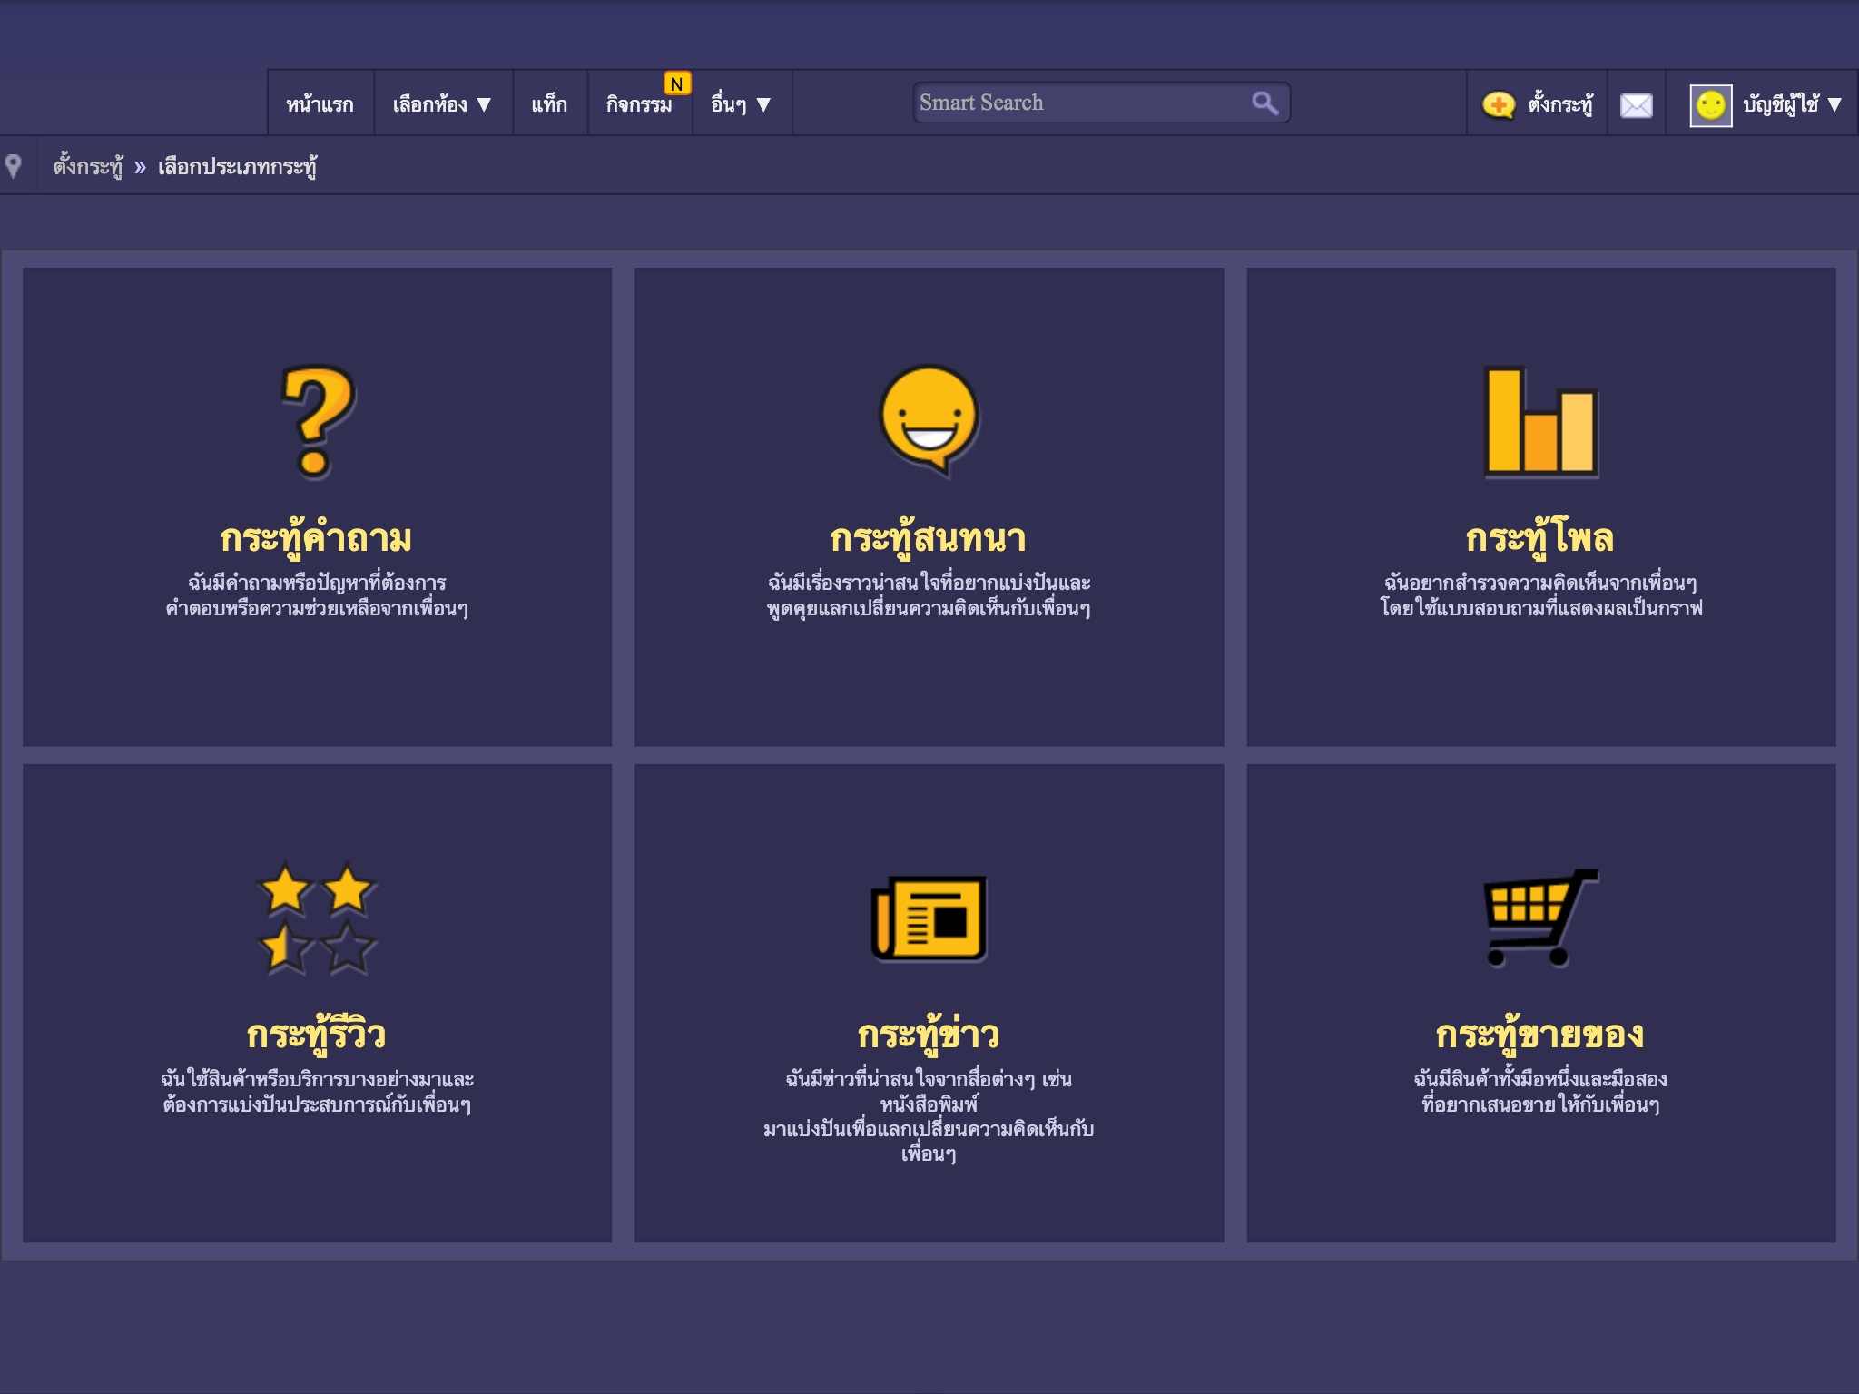This screenshot has height=1394, width=1859.
Task: Go to หน้าแรก home menu item
Action: pyautogui.click(x=320, y=104)
